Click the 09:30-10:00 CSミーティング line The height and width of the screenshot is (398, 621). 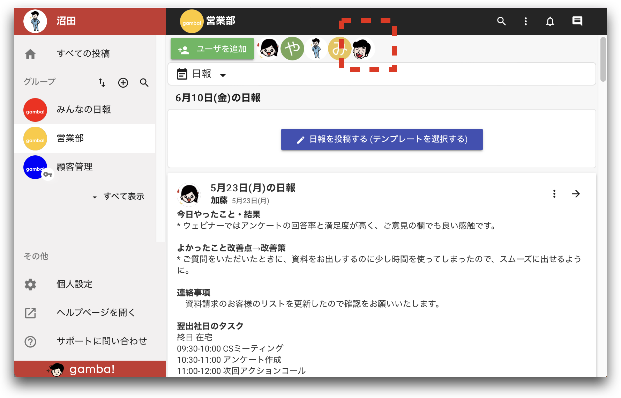click(230, 348)
